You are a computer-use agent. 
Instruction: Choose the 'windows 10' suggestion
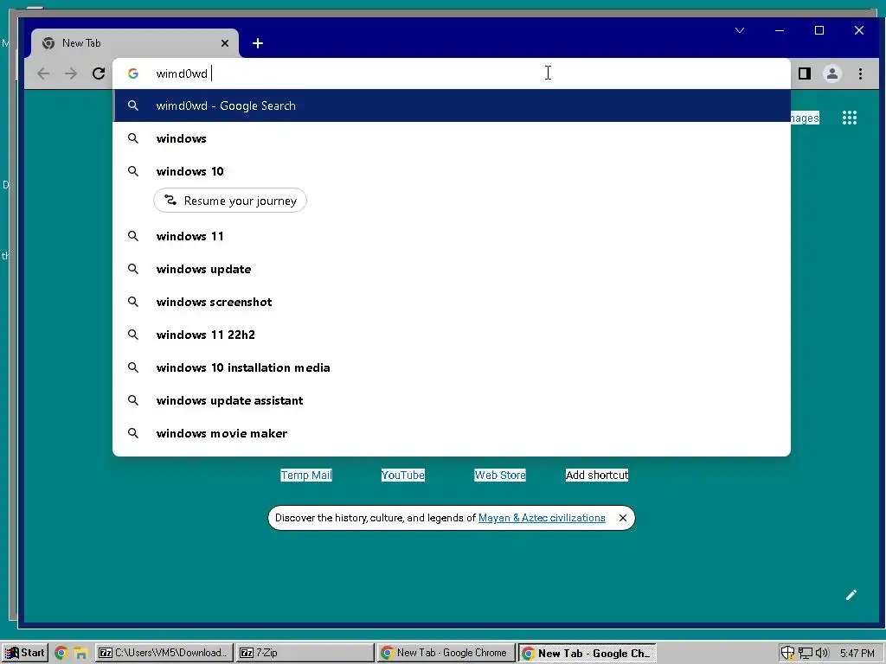pyautogui.click(x=452, y=171)
